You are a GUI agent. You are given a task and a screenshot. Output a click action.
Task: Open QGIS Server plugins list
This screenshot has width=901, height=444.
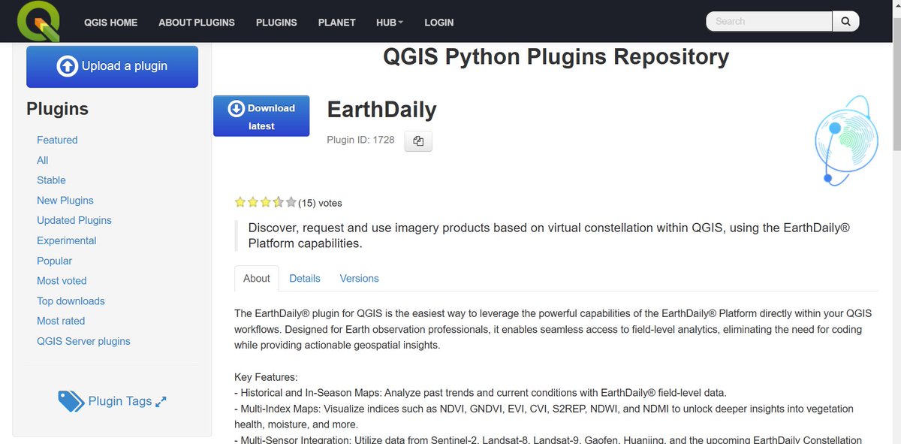83,341
